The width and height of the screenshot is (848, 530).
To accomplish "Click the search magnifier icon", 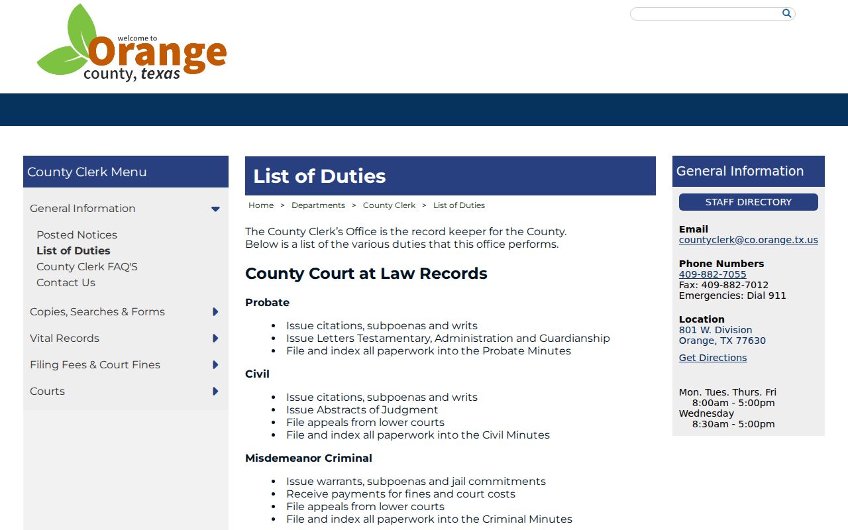I will click(786, 13).
